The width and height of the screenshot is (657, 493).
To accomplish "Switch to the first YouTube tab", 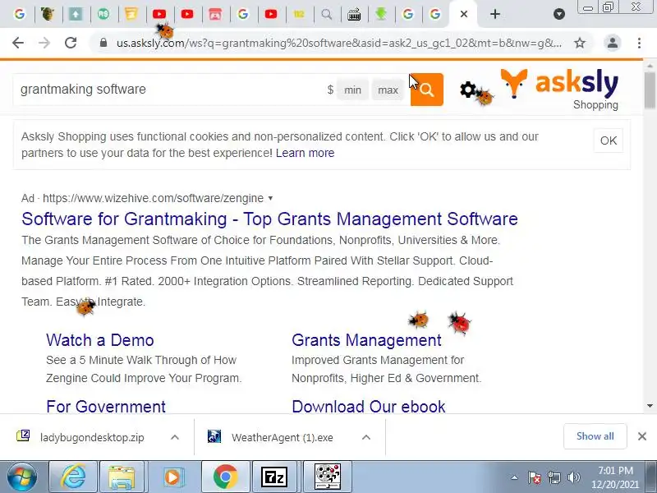I will point(159,14).
